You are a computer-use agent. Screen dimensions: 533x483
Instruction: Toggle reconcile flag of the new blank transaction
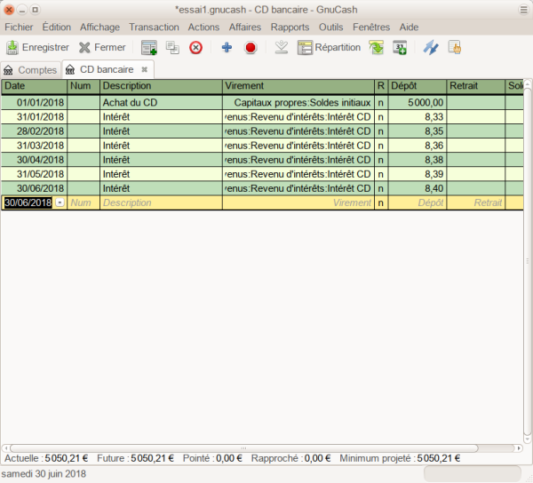coord(381,202)
